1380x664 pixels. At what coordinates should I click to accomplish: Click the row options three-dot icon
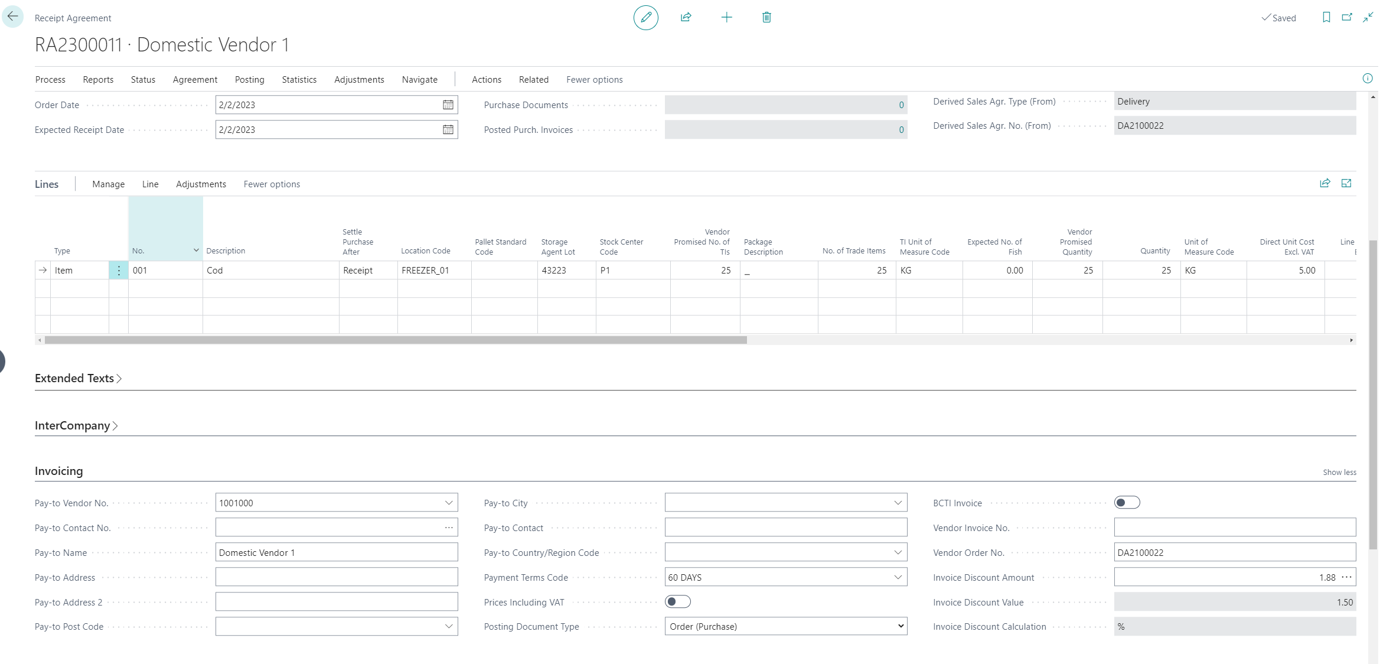pos(119,271)
